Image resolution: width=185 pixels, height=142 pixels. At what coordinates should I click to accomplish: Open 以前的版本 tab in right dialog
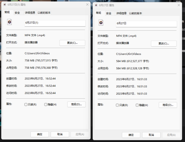point(136,13)
